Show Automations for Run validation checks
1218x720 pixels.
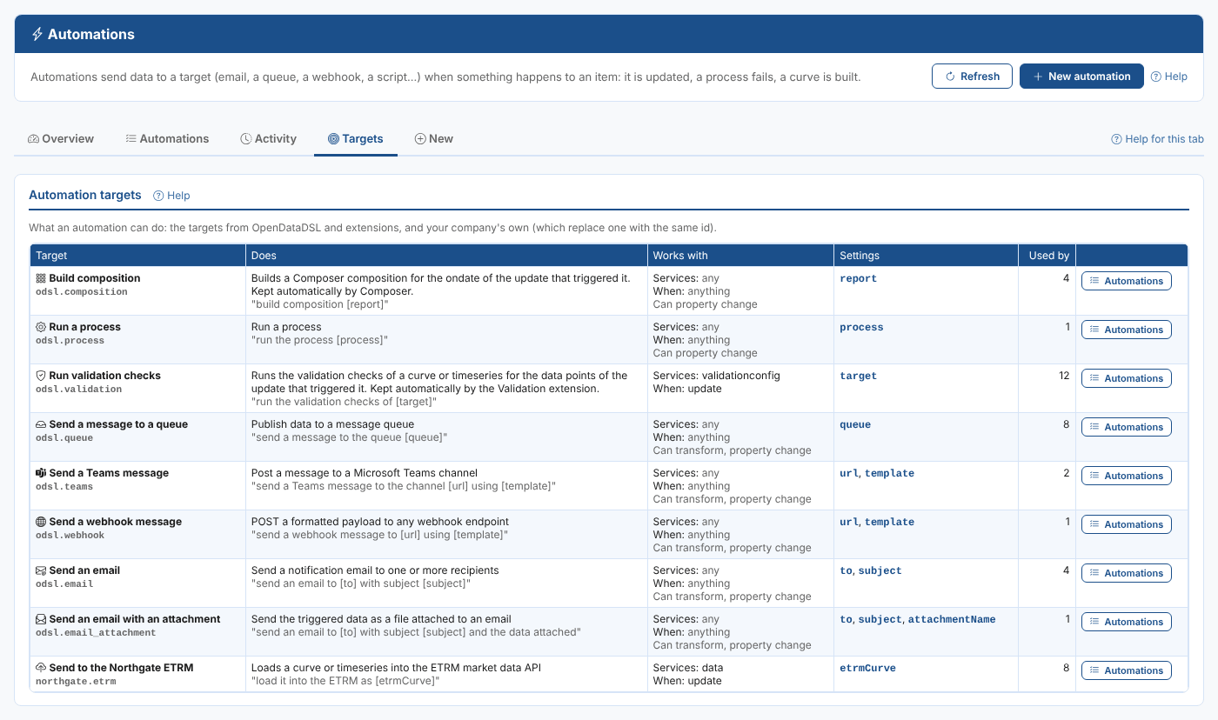(1127, 378)
